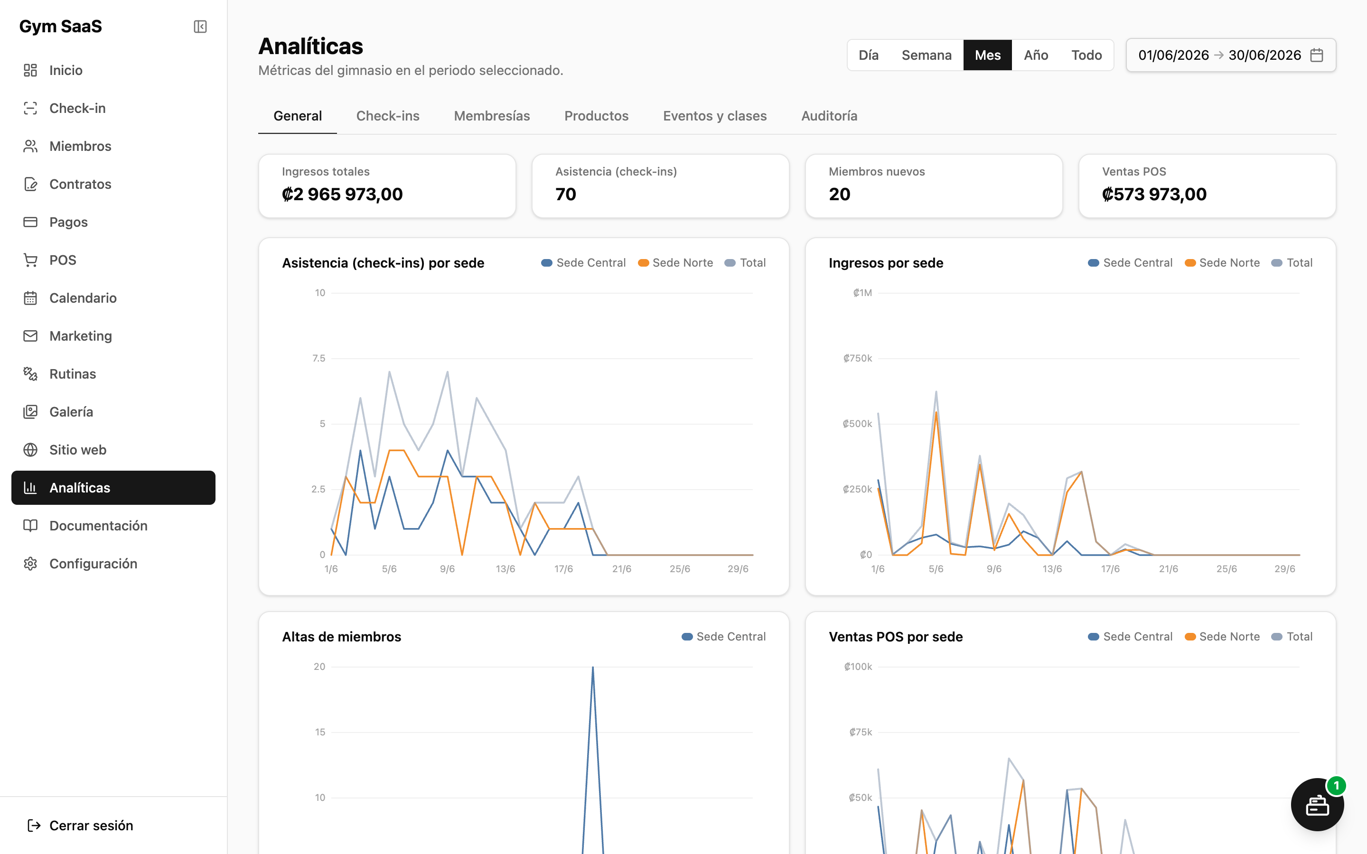The image size is (1367, 854).
Task: Click the Ingresos totales summary card
Action: pyautogui.click(x=387, y=186)
